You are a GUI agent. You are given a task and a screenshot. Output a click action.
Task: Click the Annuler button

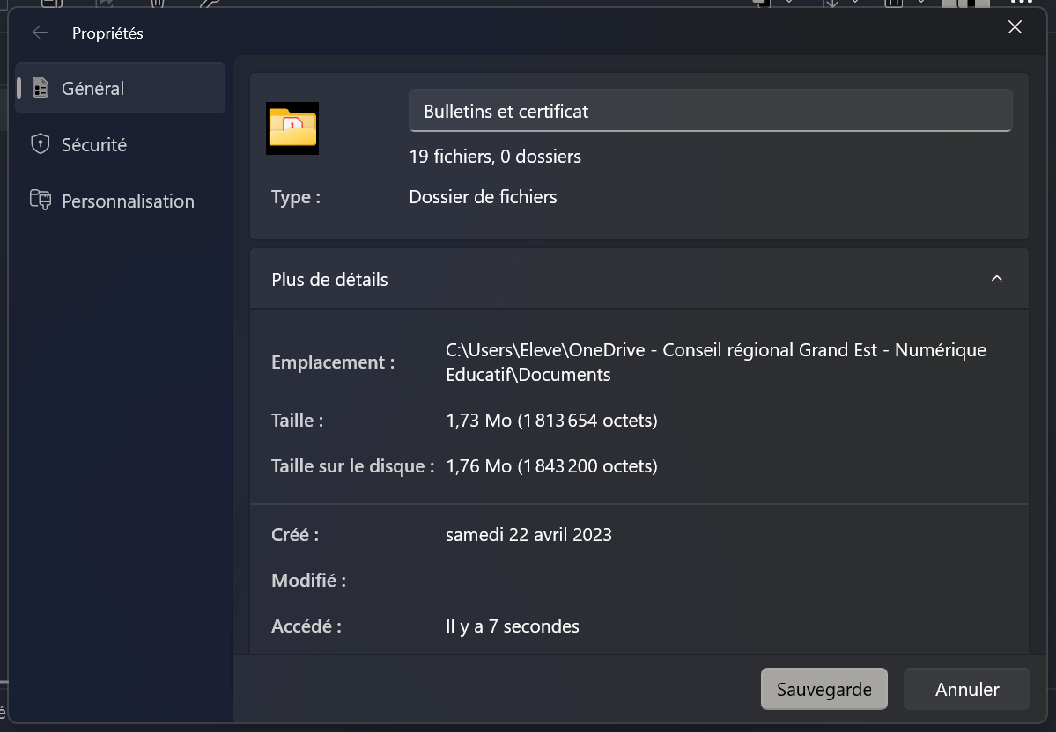(x=966, y=689)
